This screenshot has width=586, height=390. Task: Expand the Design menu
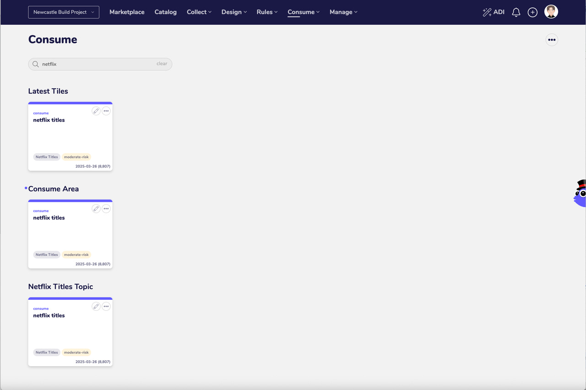point(234,12)
